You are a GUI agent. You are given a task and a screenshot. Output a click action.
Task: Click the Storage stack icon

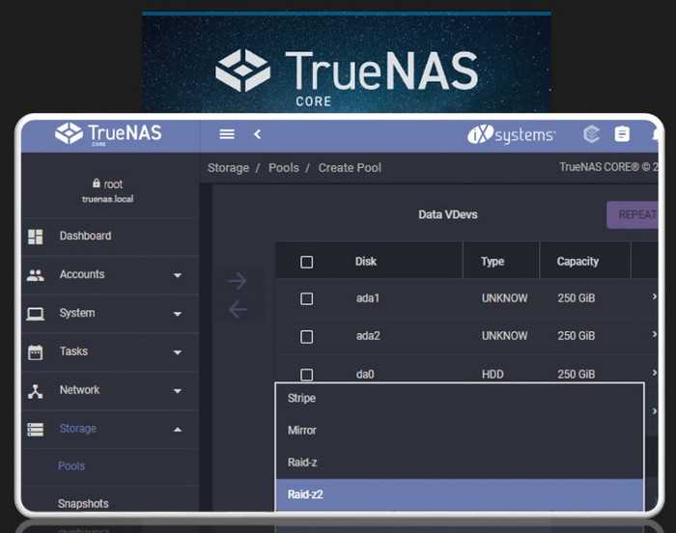tap(36, 429)
